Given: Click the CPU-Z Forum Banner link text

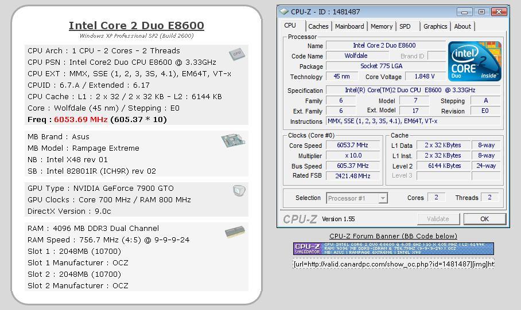Looking at the screenshot, I should click(x=393, y=236).
